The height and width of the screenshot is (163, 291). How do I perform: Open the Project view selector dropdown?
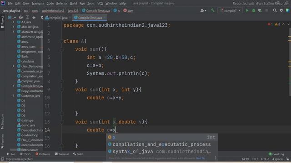[12, 17]
